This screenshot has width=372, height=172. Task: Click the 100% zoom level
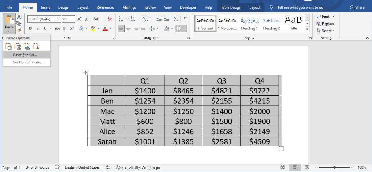pyautogui.click(x=362, y=167)
